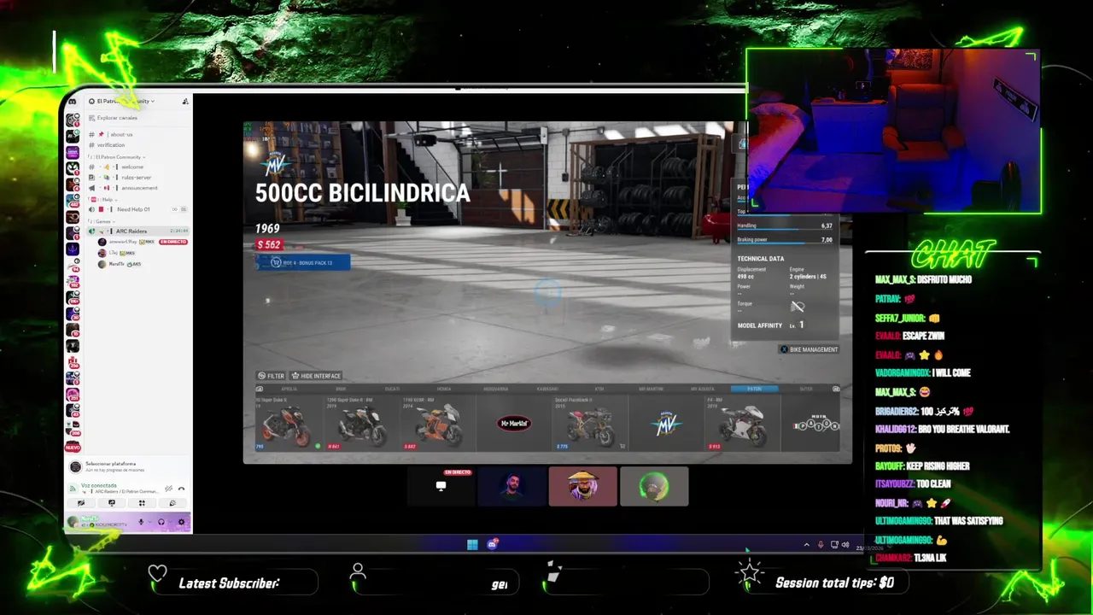Select the APRILIA brand tab
1093x615 pixels.
289,389
